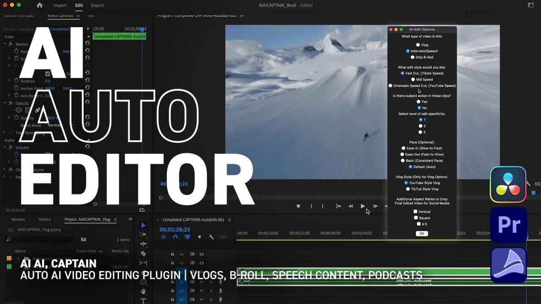Reset the Rotation parameter in Effect Controls
The width and height of the screenshot is (541, 304).
click(x=87, y=81)
